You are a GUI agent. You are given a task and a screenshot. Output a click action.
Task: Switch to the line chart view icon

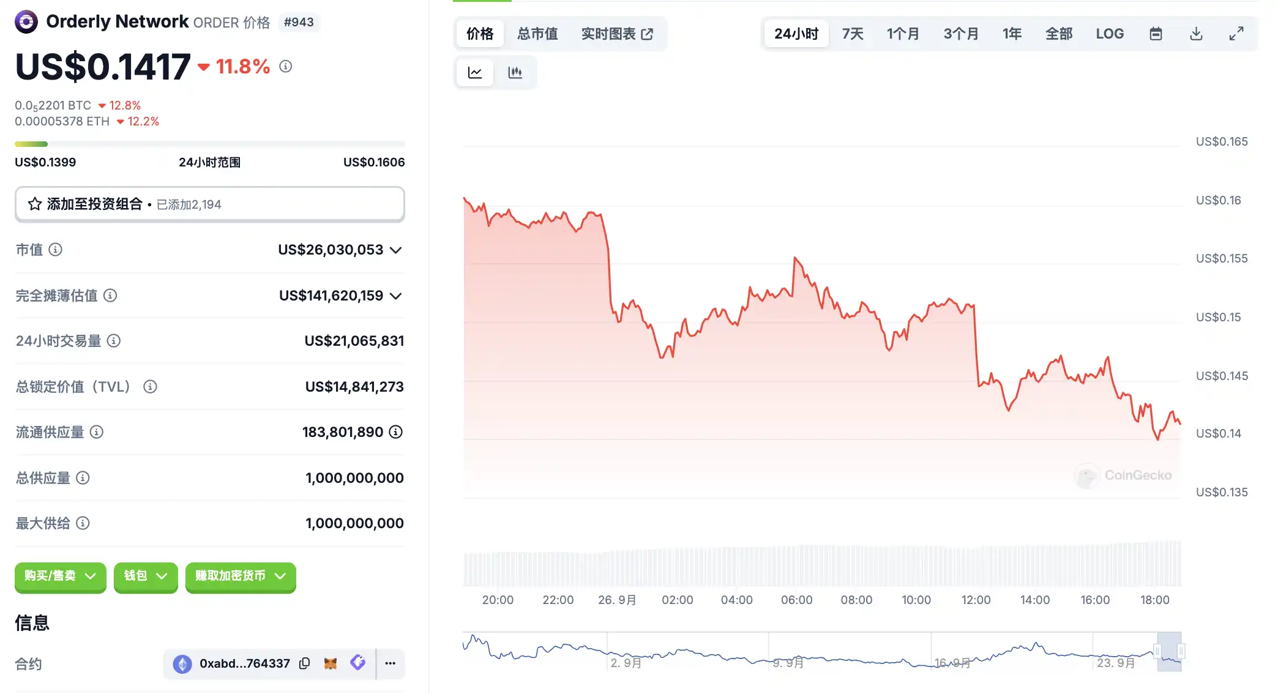click(x=475, y=73)
